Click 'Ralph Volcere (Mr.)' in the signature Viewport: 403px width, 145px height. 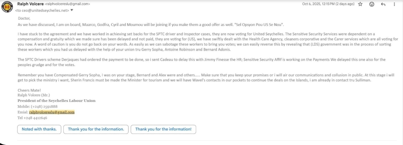(34, 95)
